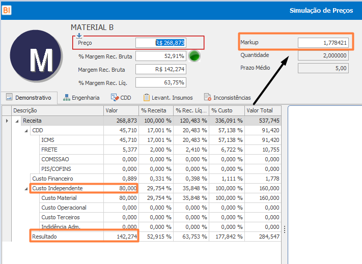Image resolution: width=362 pixels, height=264 pixels.
Task: Select the FRETE row
Action: click(x=160, y=150)
